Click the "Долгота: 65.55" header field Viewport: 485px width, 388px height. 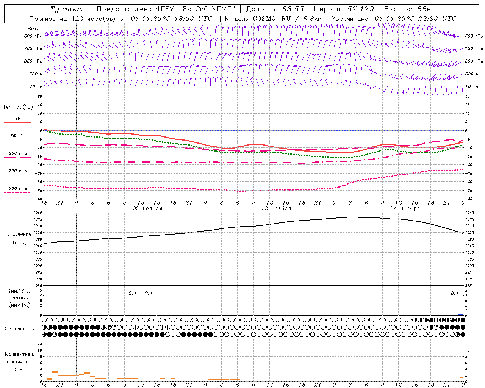point(275,9)
